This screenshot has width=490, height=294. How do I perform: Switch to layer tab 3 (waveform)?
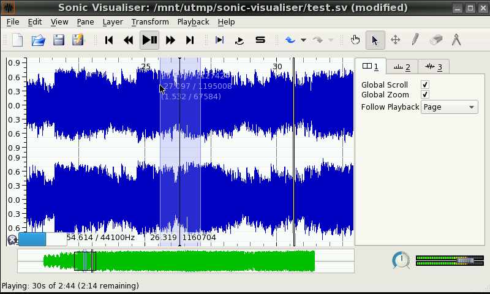[x=434, y=67]
